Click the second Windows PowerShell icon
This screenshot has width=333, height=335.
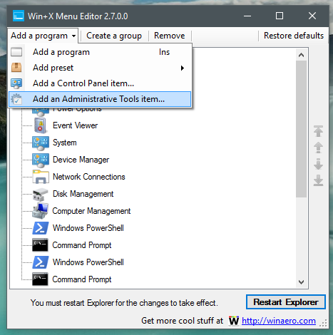pyautogui.click(x=41, y=262)
